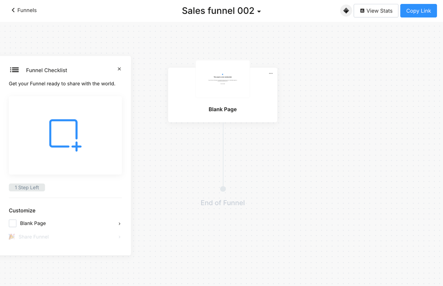Image resolution: width=443 pixels, height=286 pixels.
Task: Expand the Blank Page checklist chevron
Action: (x=119, y=224)
